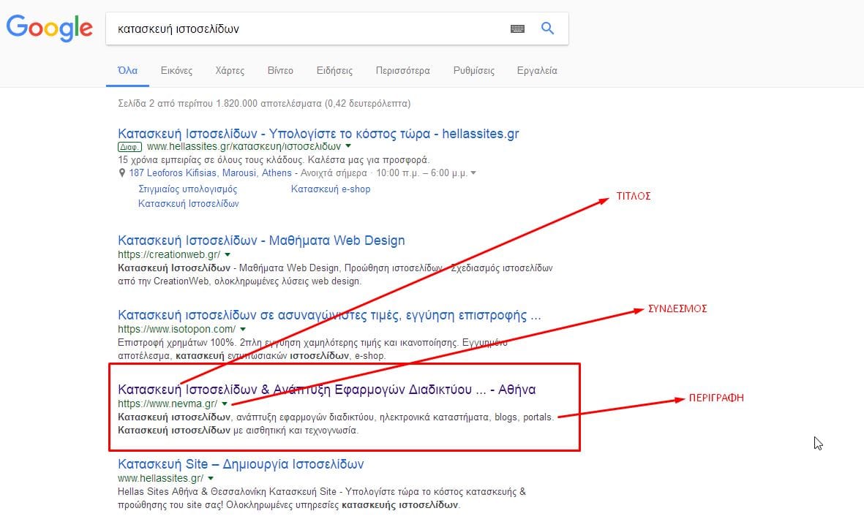This screenshot has height=519, width=864.
Task: Expand the arrow next to www.hellassites.gr/κατασκευη/ιστοσελιδων
Action: [348, 146]
